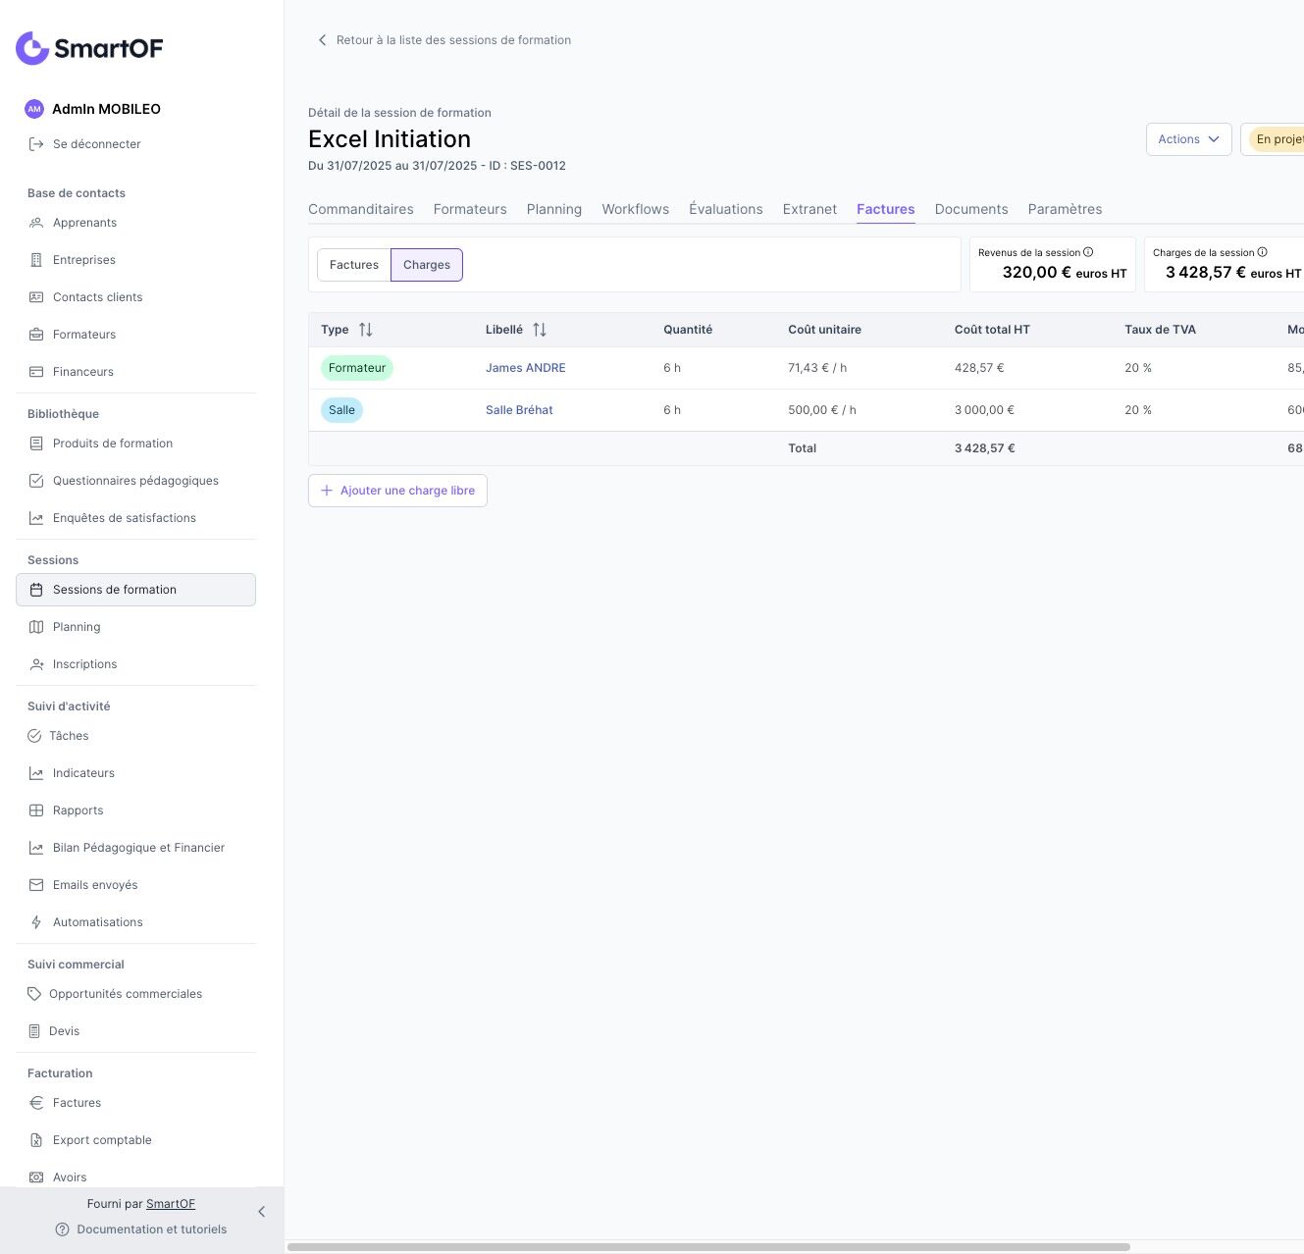Select the Charges toggle view

(x=427, y=265)
